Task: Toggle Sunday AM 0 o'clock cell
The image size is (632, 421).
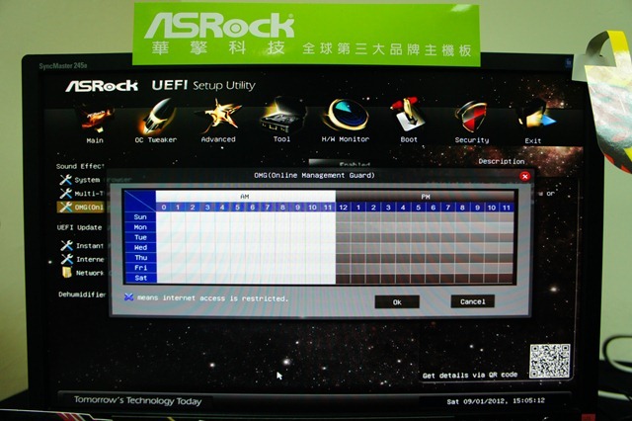Action: (x=164, y=217)
